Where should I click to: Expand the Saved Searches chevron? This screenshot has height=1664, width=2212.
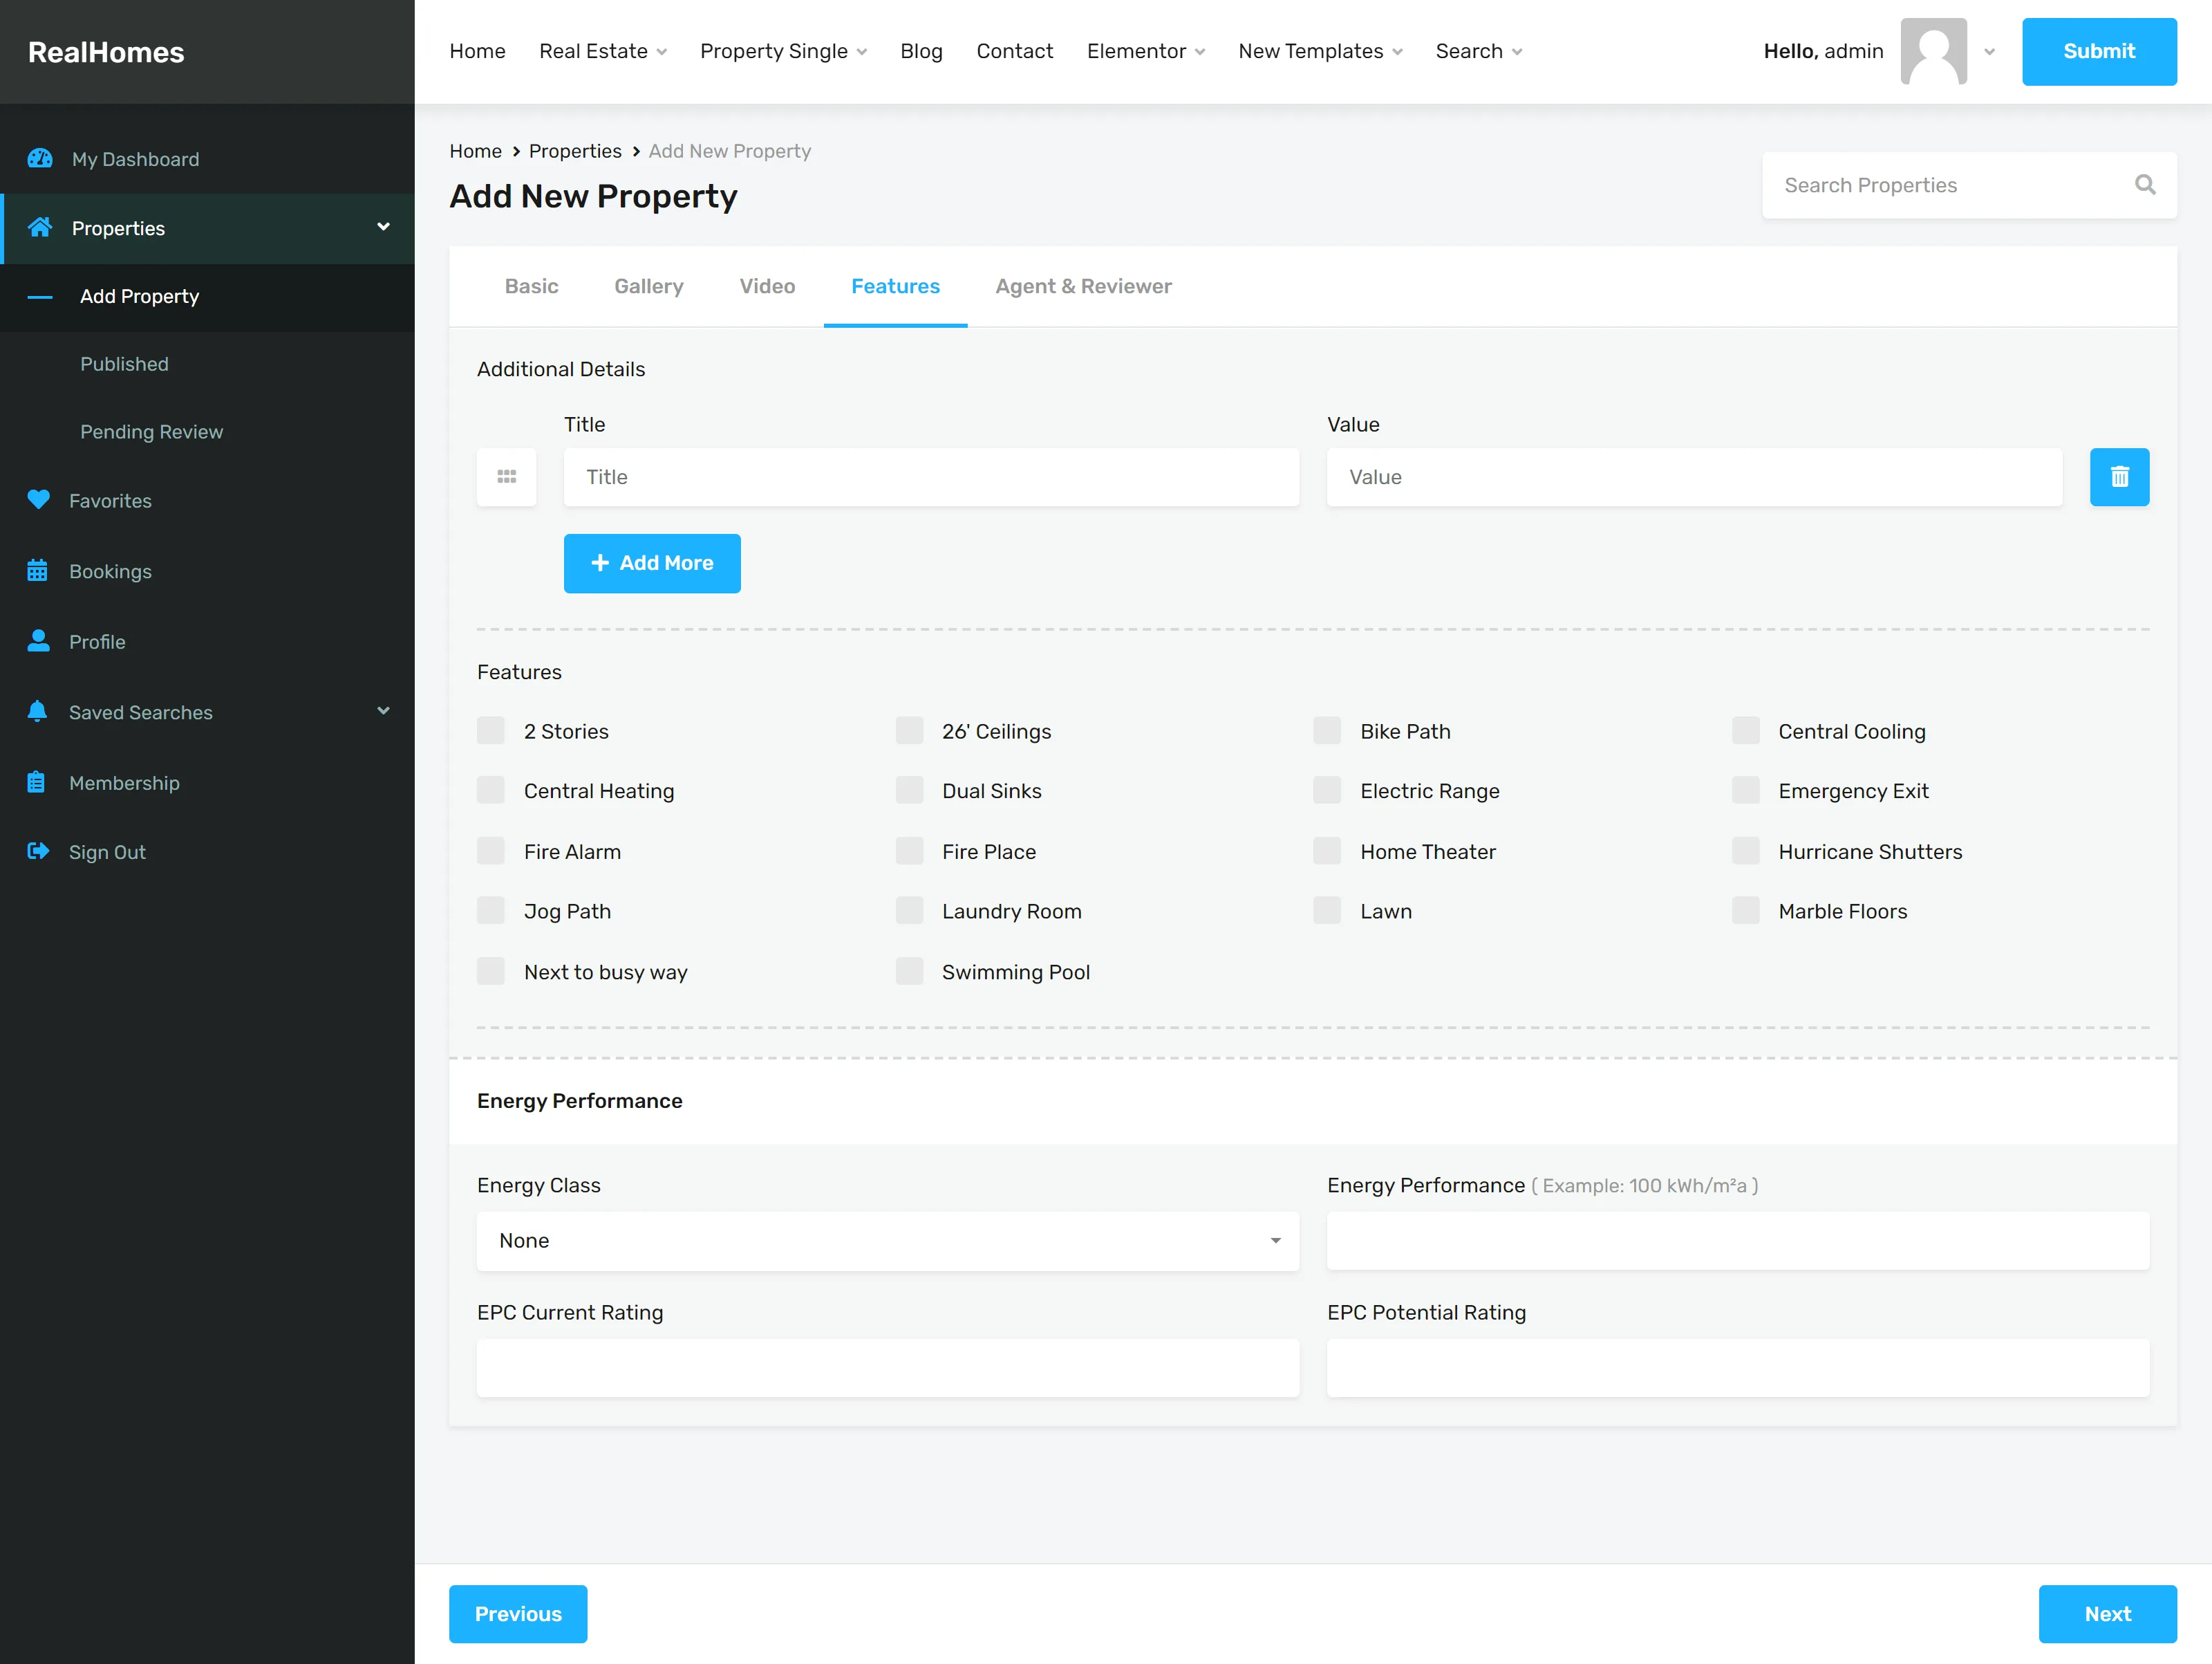383,712
